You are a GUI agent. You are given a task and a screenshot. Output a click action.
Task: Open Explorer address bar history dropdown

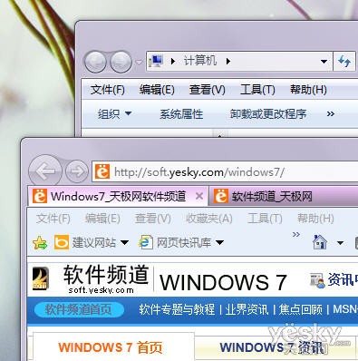pos(324,62)
